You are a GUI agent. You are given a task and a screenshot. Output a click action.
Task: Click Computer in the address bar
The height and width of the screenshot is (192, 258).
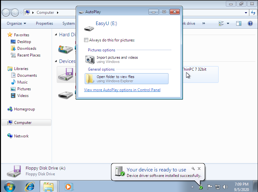pos(45,13)
